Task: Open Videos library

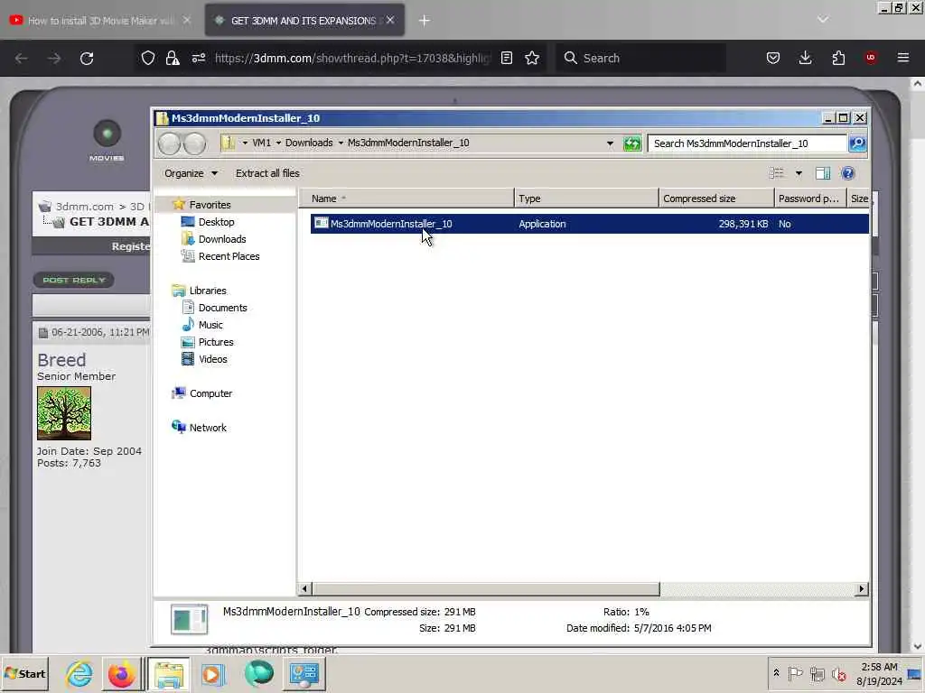Action: click(213, 359)
